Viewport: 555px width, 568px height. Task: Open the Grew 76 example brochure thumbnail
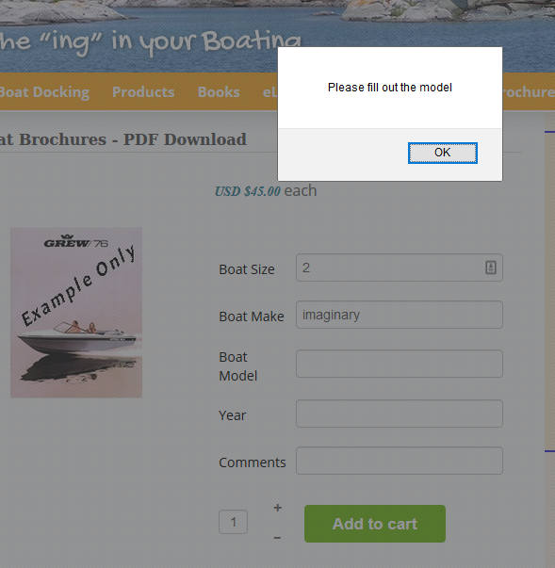point(76,313)
